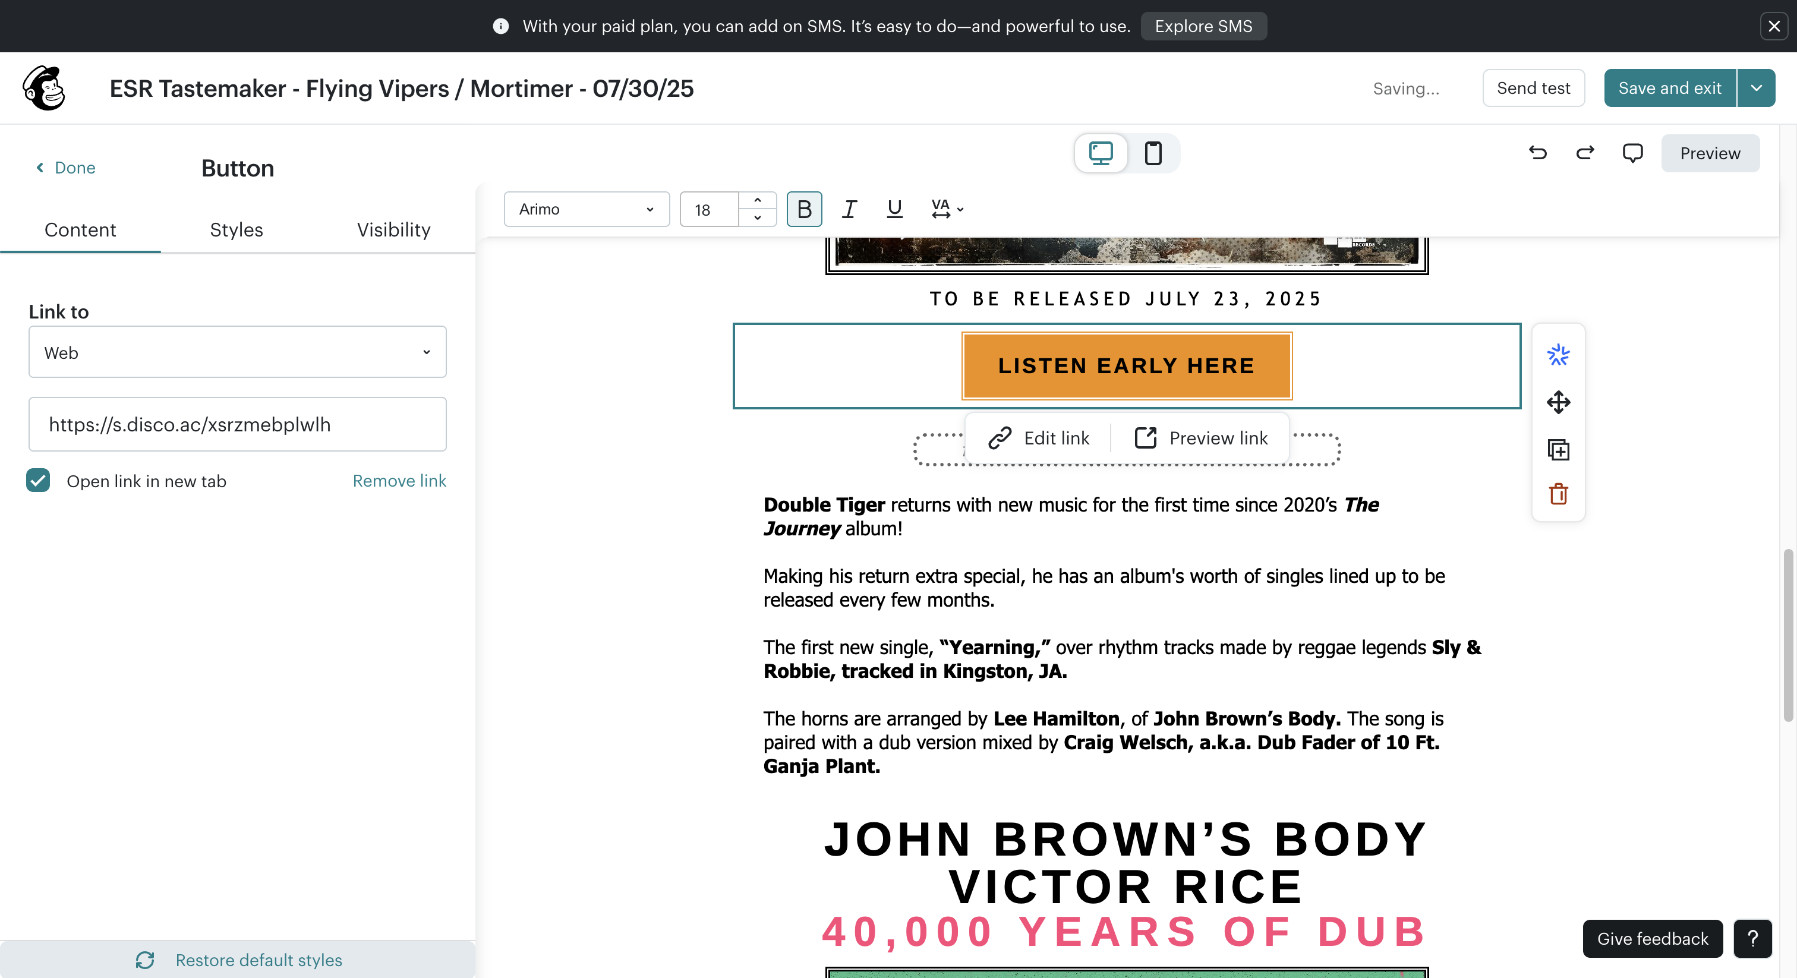Click the Link to label
Image resolution: width=1797 pixels, height=978 pixels.
click(x=59, y=311)
